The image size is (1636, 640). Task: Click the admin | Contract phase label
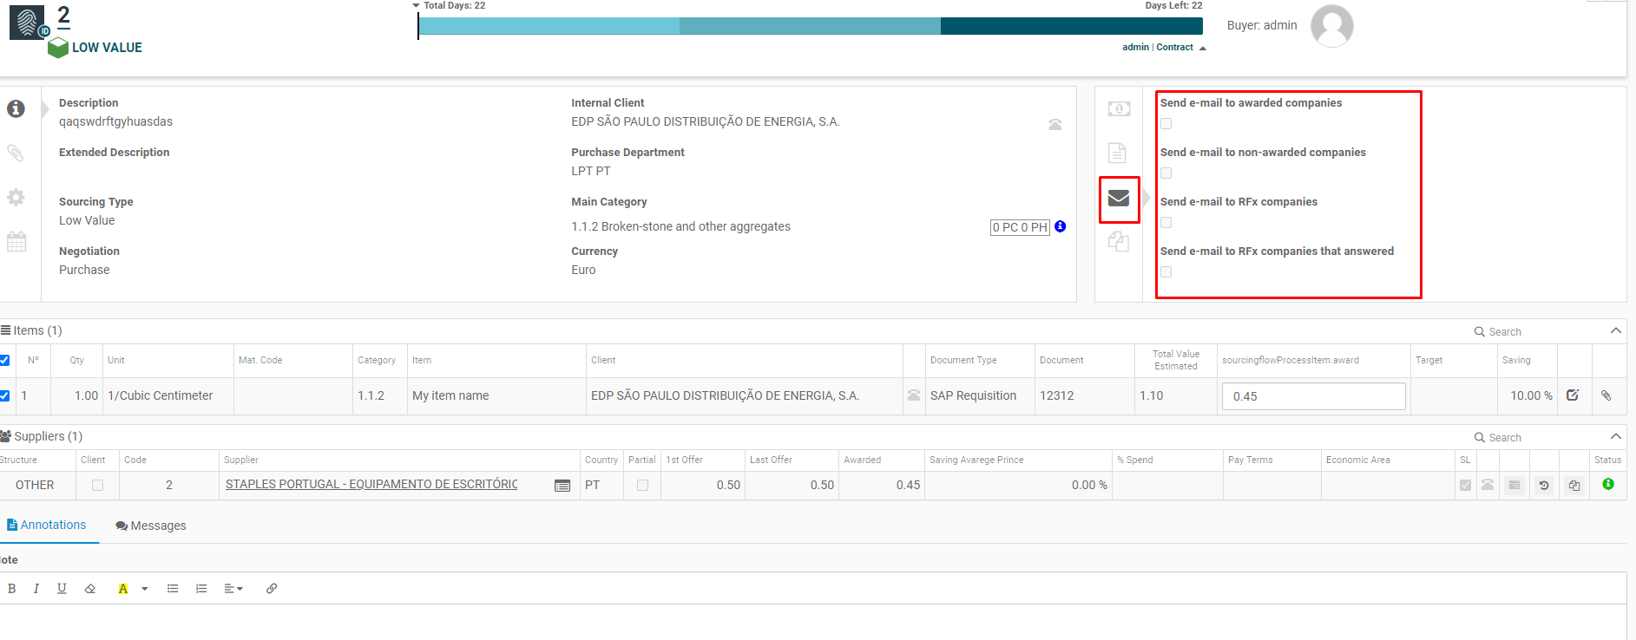point(1158,48)
